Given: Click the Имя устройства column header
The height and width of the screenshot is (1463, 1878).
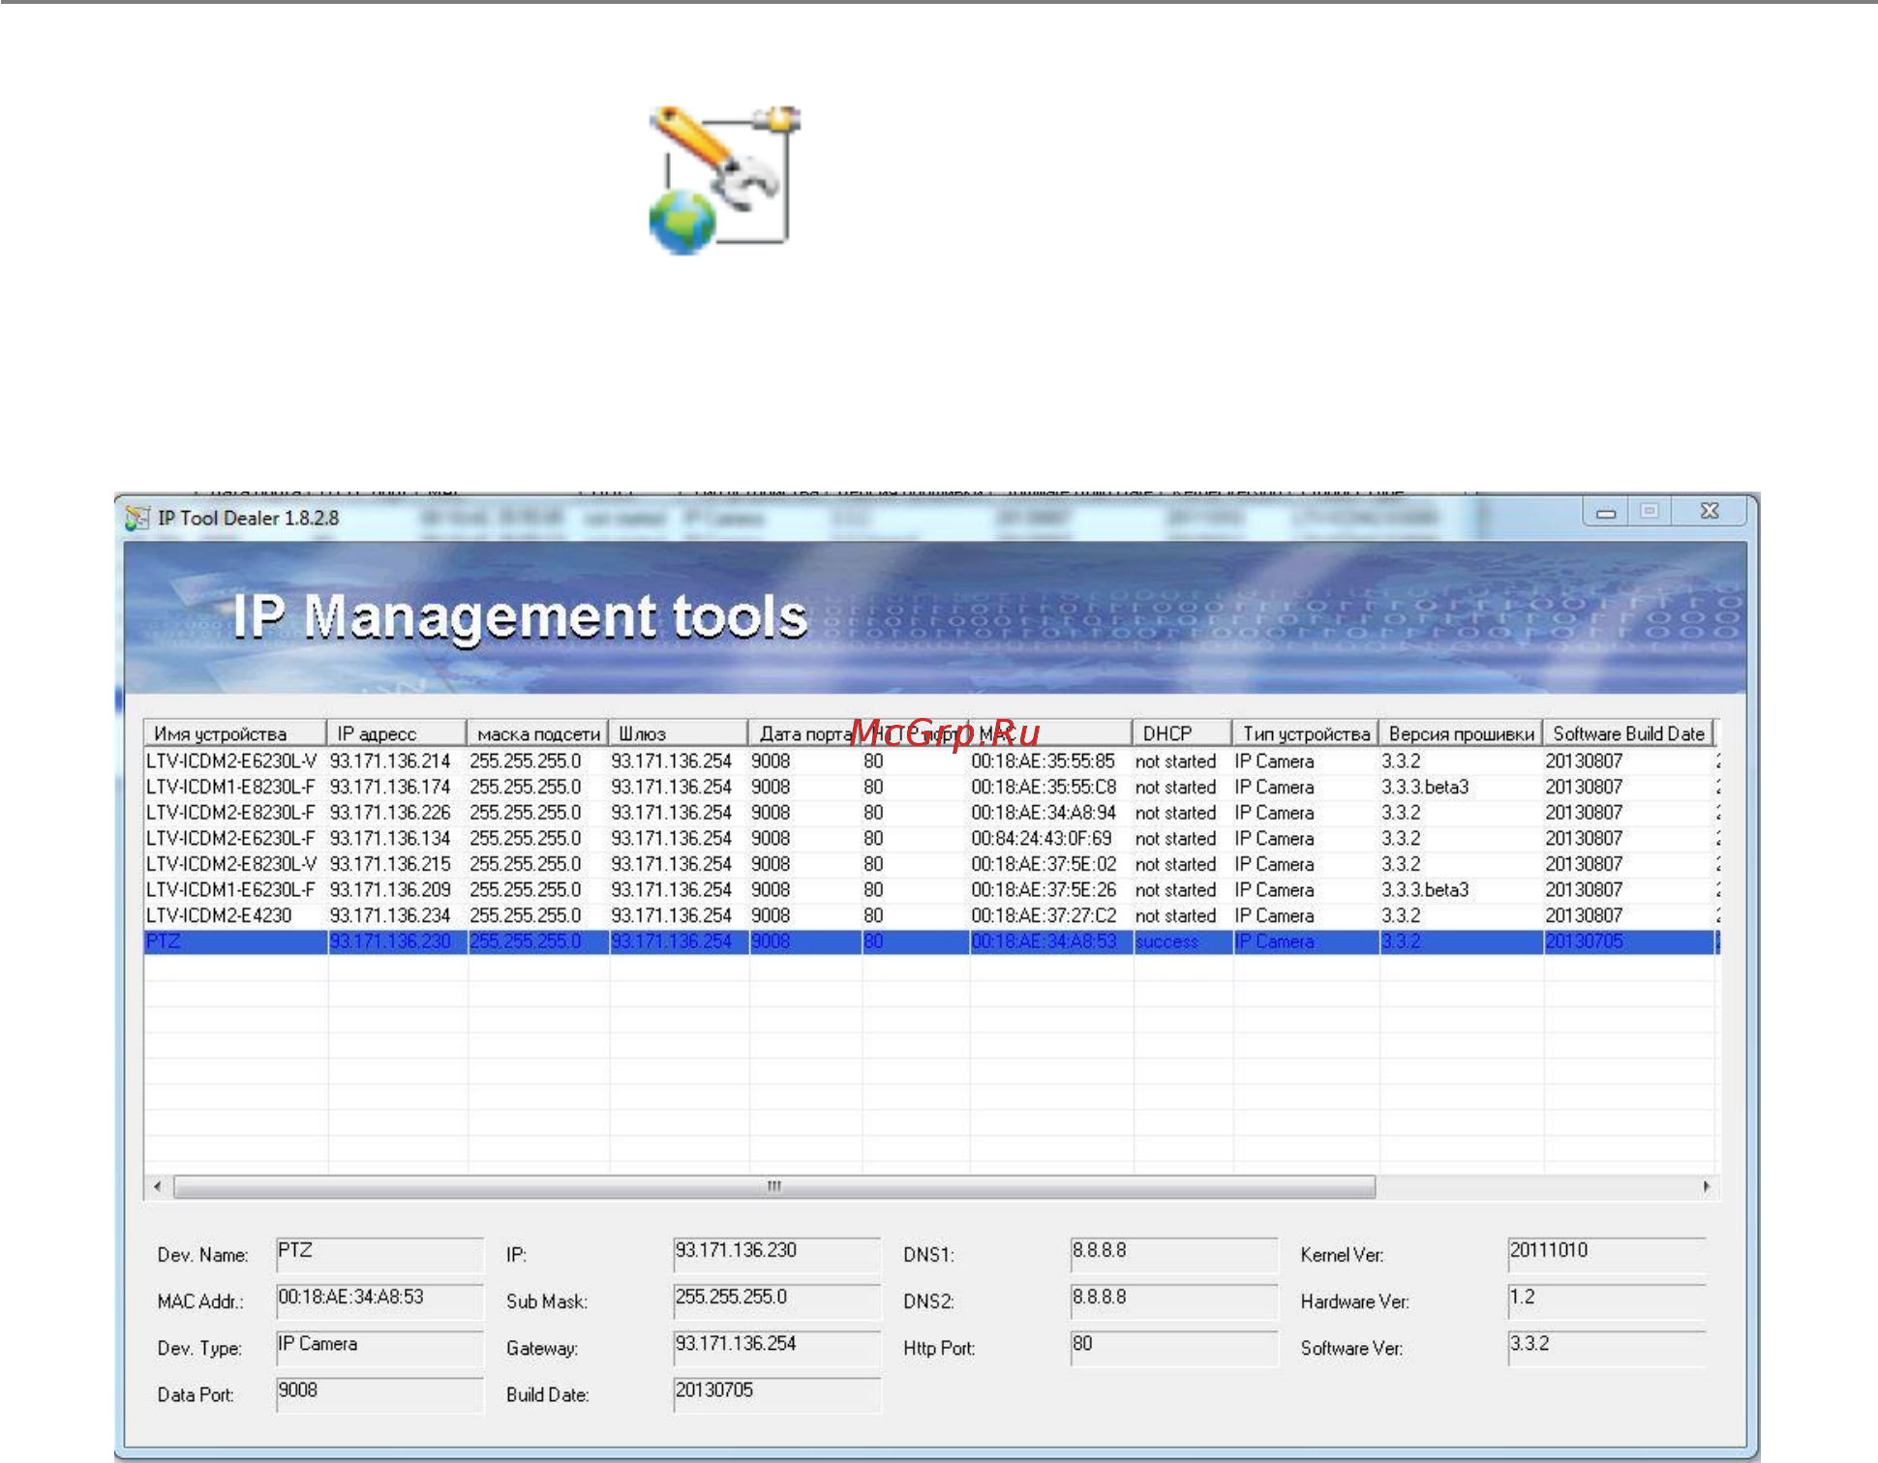Looking at the screenshot, I should point(235,732).
